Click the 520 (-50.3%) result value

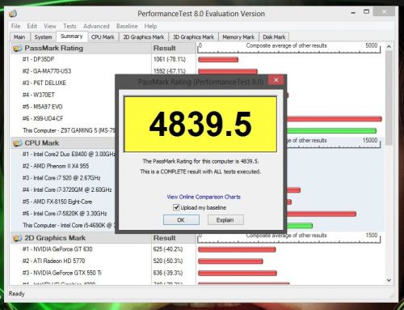(168, 261)
